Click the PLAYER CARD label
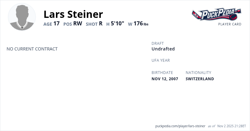The width and height of the screenshot is (250, 131). click(x=230, y=24)
